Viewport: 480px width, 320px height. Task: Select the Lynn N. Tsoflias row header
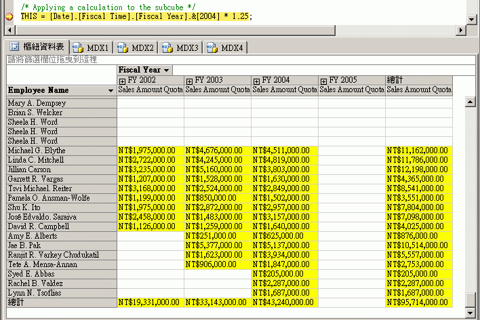[62, 293]
